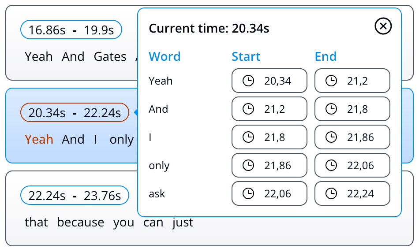Click clock icon in ask start field
The height and width of the screenshot is (252, 419).
pyautogui.click(x=249, y=194)
